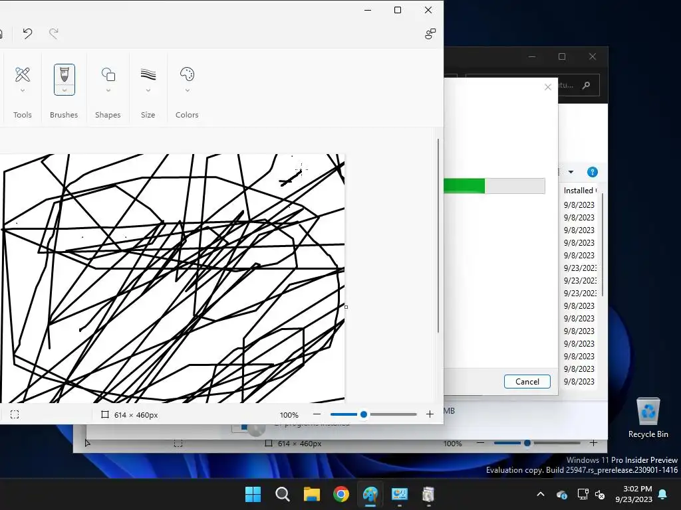This screenshot has height=510, width=681.
Task: Open taskbar Search
Action: 282,494
